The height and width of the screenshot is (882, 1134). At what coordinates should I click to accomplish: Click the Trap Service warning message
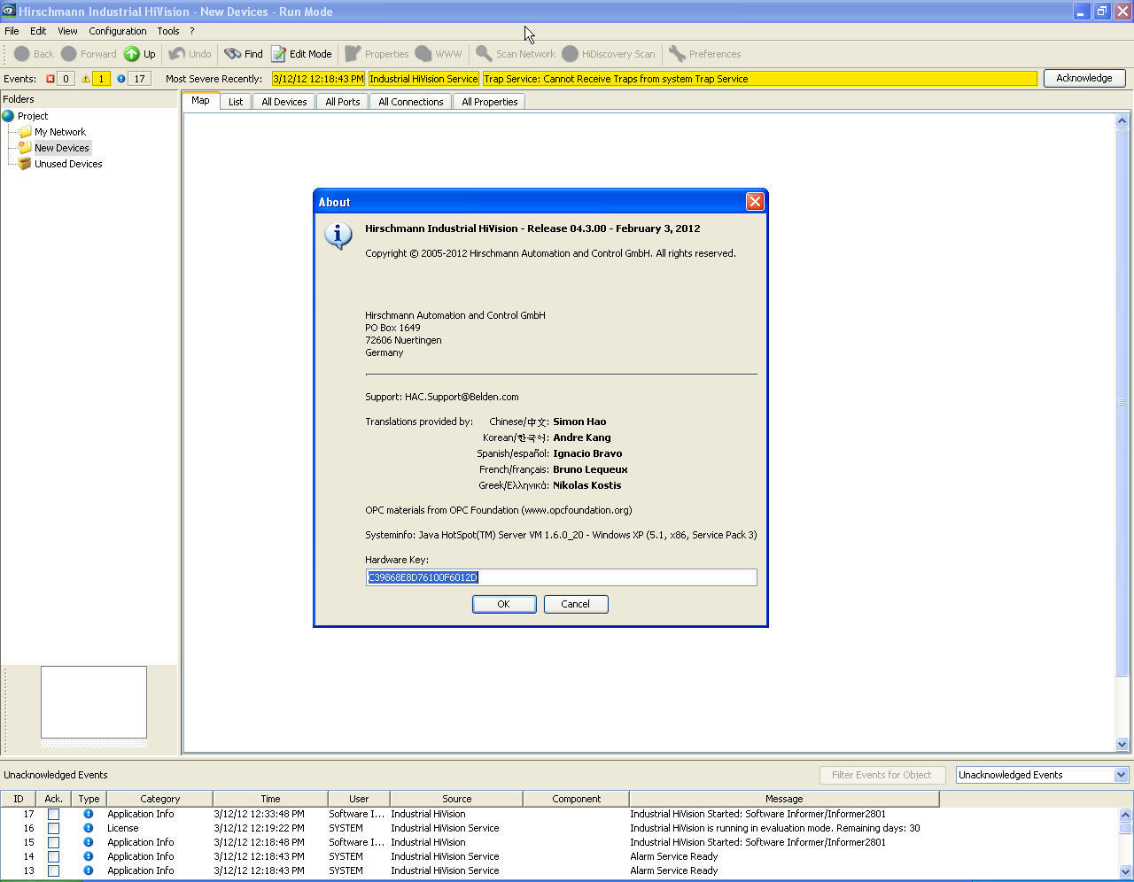759,79
